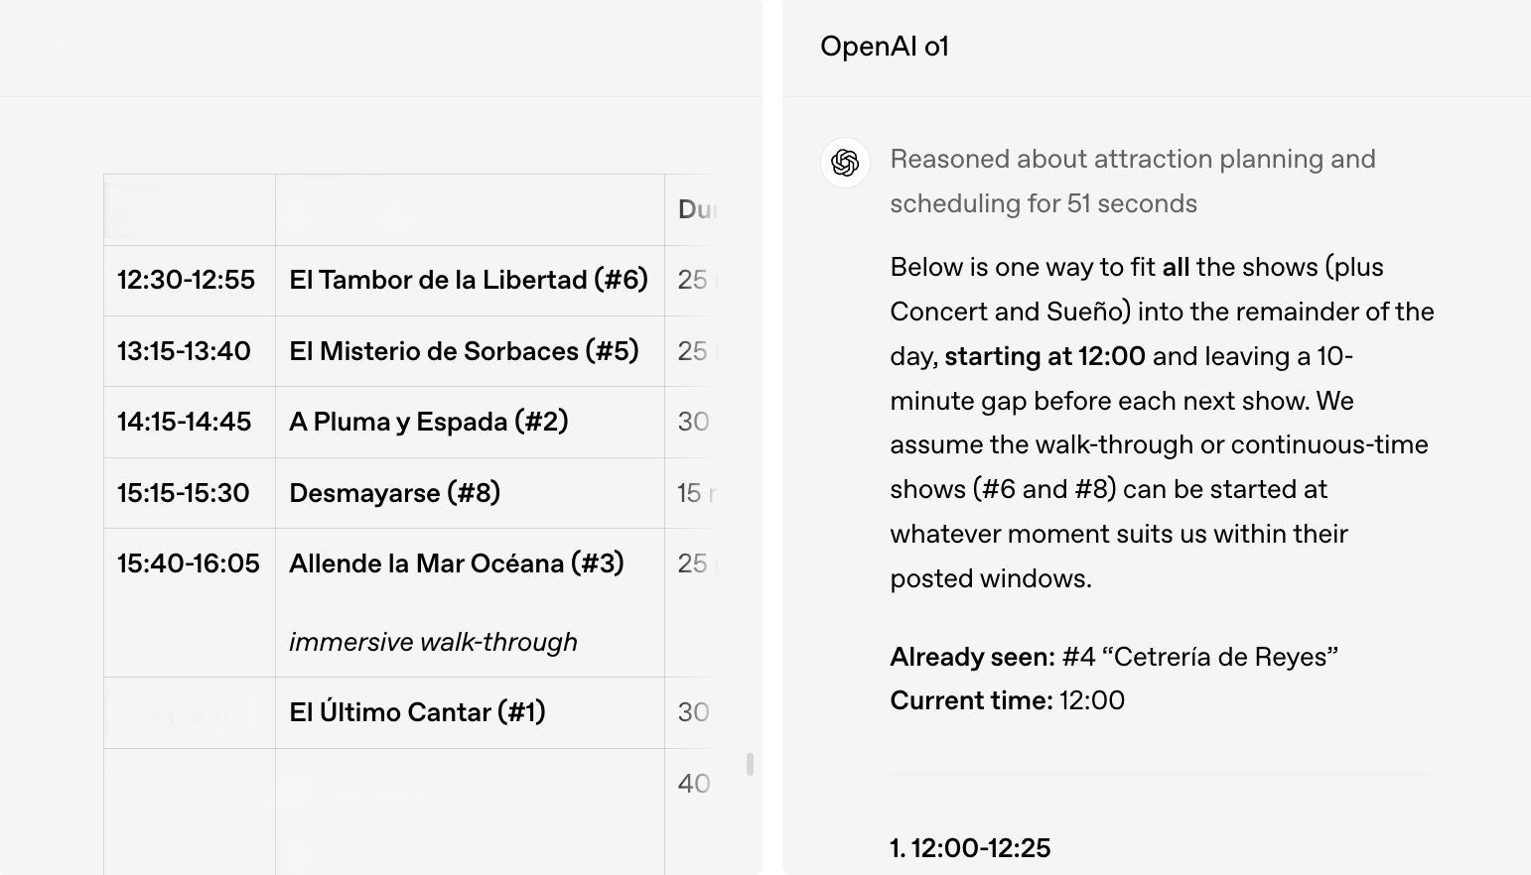Screen dimensions: 1531x875
Task: Click the 15:40-16:05 time slot
Action: (x=188, y=563)
